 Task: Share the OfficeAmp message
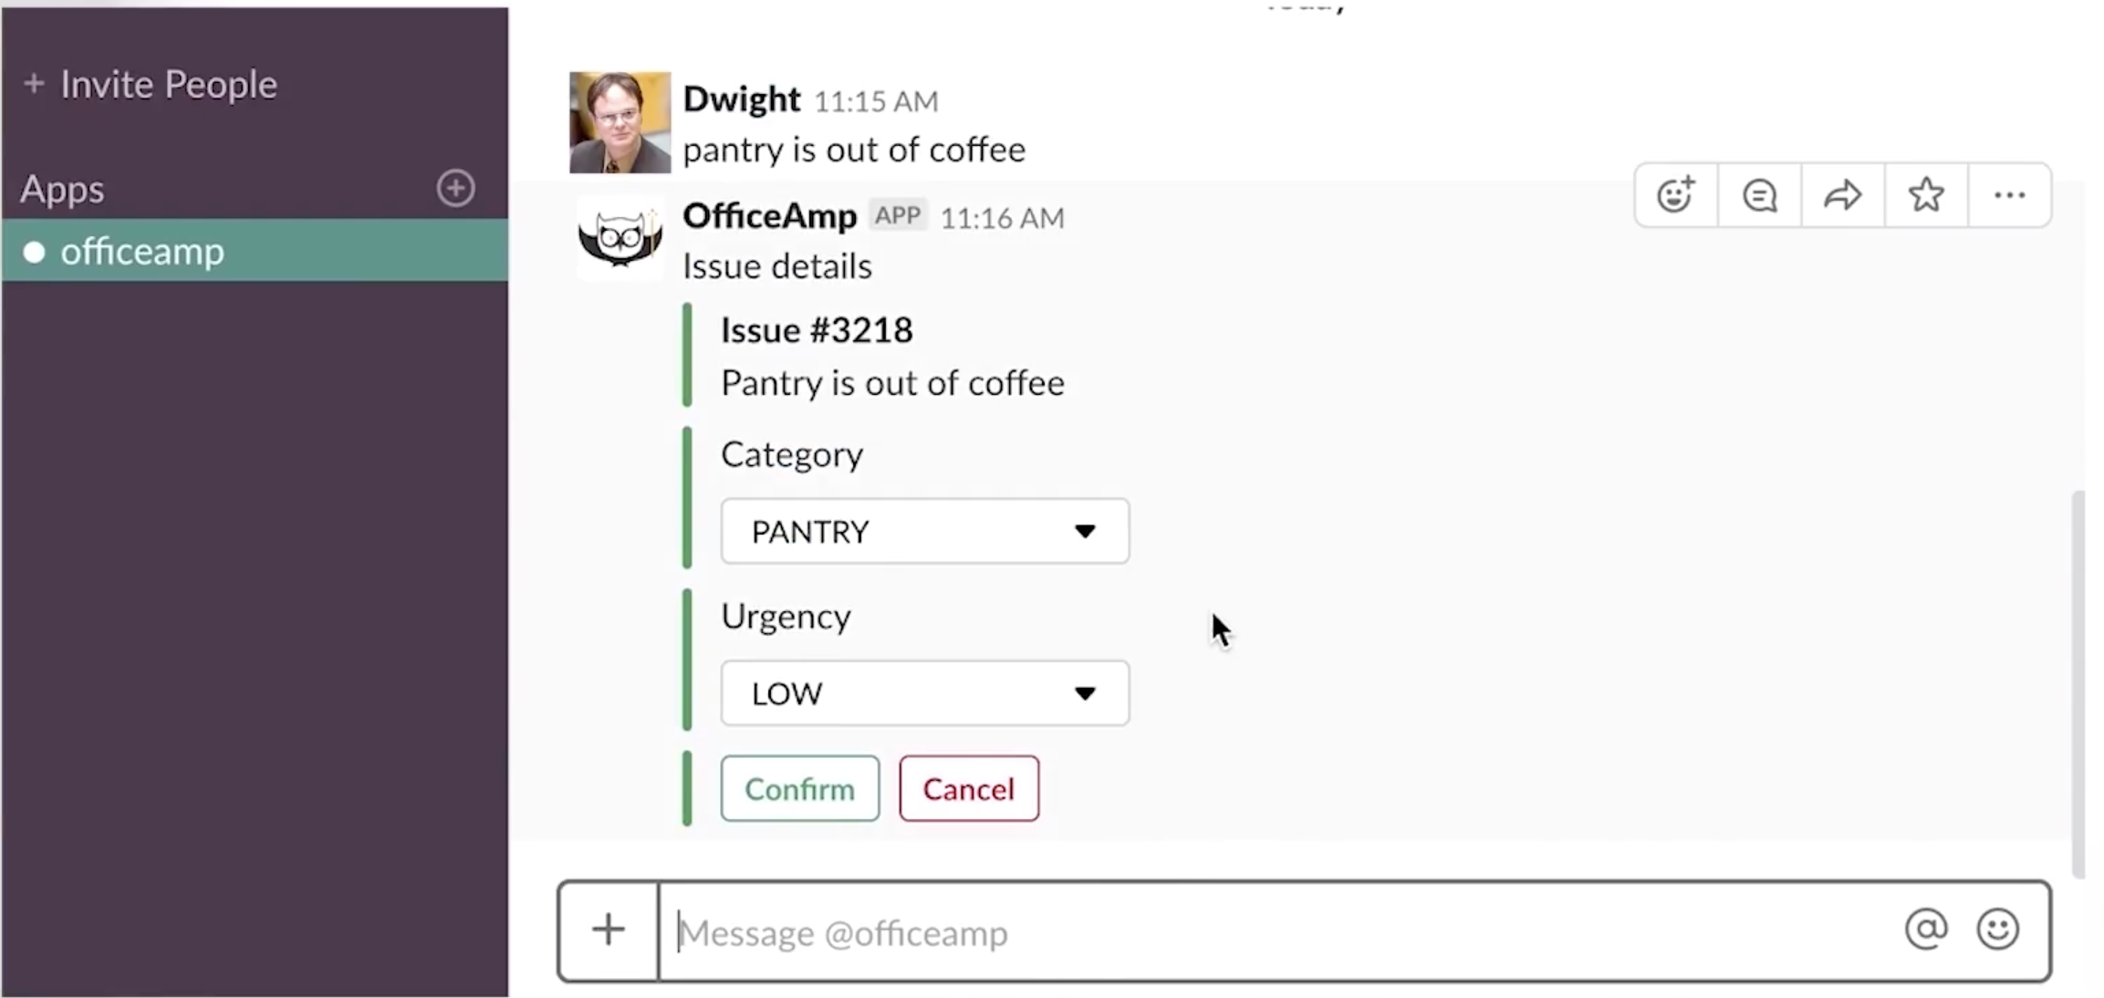(1842, 194)
